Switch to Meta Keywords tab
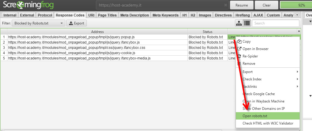Screen dimensions: 312x131 166,15
